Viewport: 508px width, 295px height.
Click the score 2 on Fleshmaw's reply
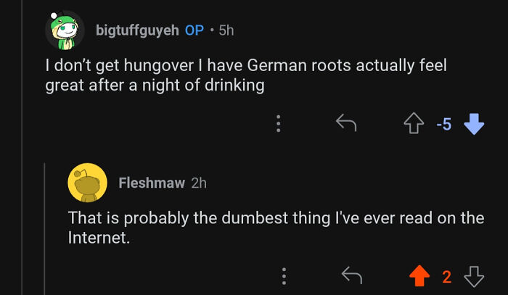point(447,276)
